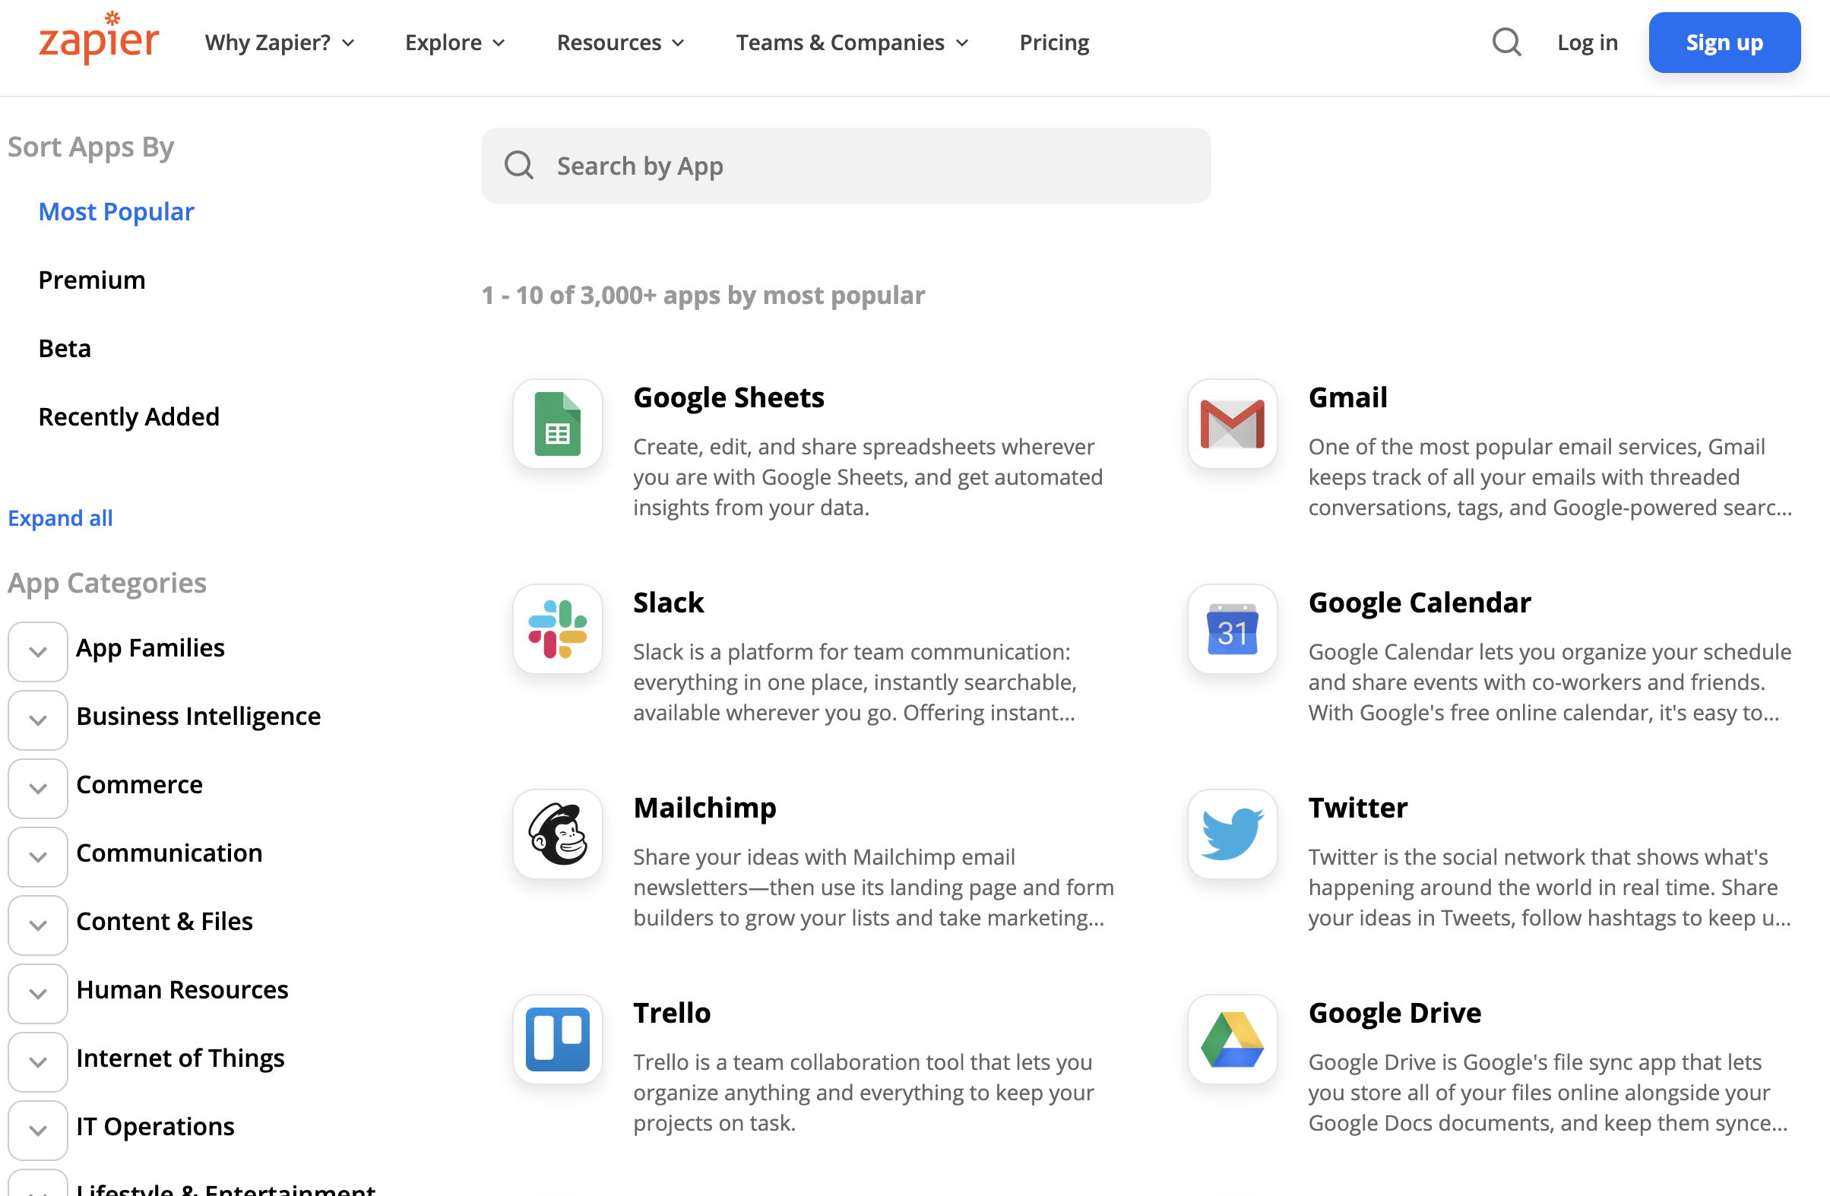Select the Content & Files label
1830x1196 pixels.
click(x=165, y=921)
